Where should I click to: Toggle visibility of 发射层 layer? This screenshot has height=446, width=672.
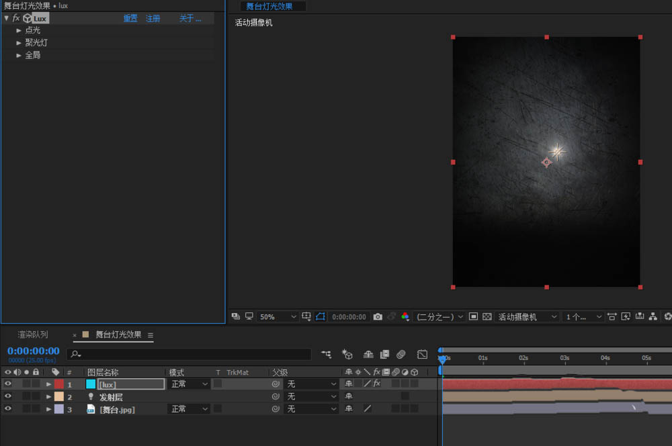[x=8, y=396]
